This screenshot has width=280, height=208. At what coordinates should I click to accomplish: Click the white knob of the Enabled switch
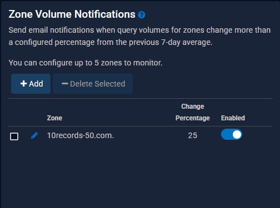pos(237,134)
